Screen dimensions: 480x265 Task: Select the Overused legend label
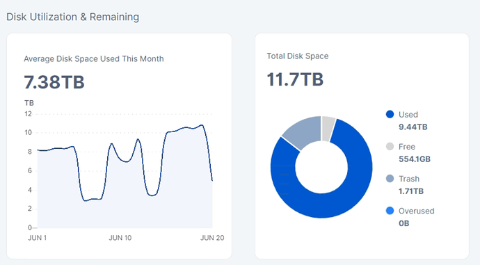pos(416,211)
